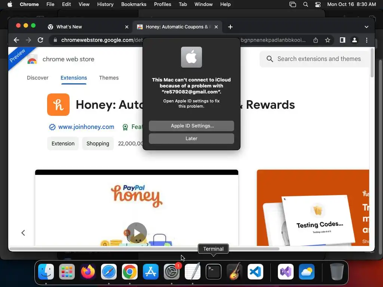Screen dimensions: 383x287
Task: Open Chrome three-dot menu
Action: pyautogui.click(x=367, y=40)
